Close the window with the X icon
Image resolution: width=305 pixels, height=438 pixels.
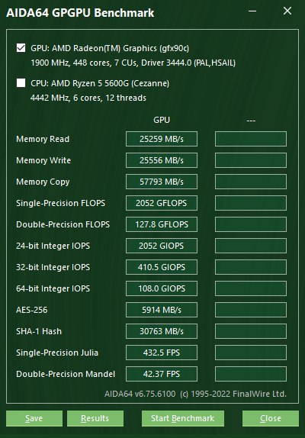tap(287, 11)
